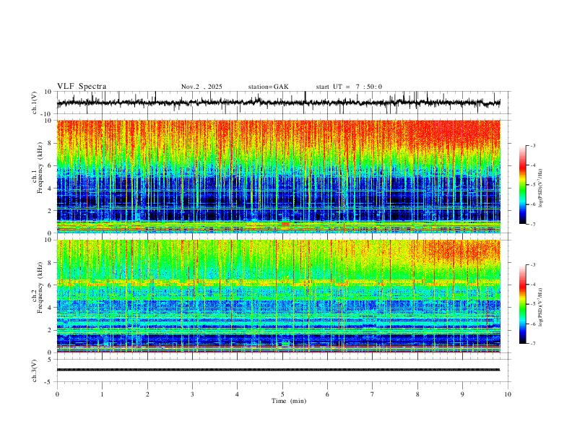Click the ch.1 voltage waveform trace

coord(278,103)
